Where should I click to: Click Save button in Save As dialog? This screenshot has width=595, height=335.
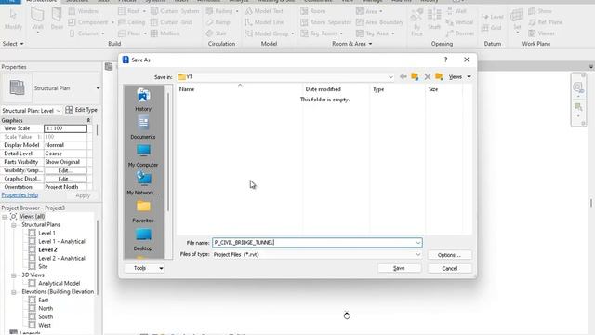click(399, 268)
